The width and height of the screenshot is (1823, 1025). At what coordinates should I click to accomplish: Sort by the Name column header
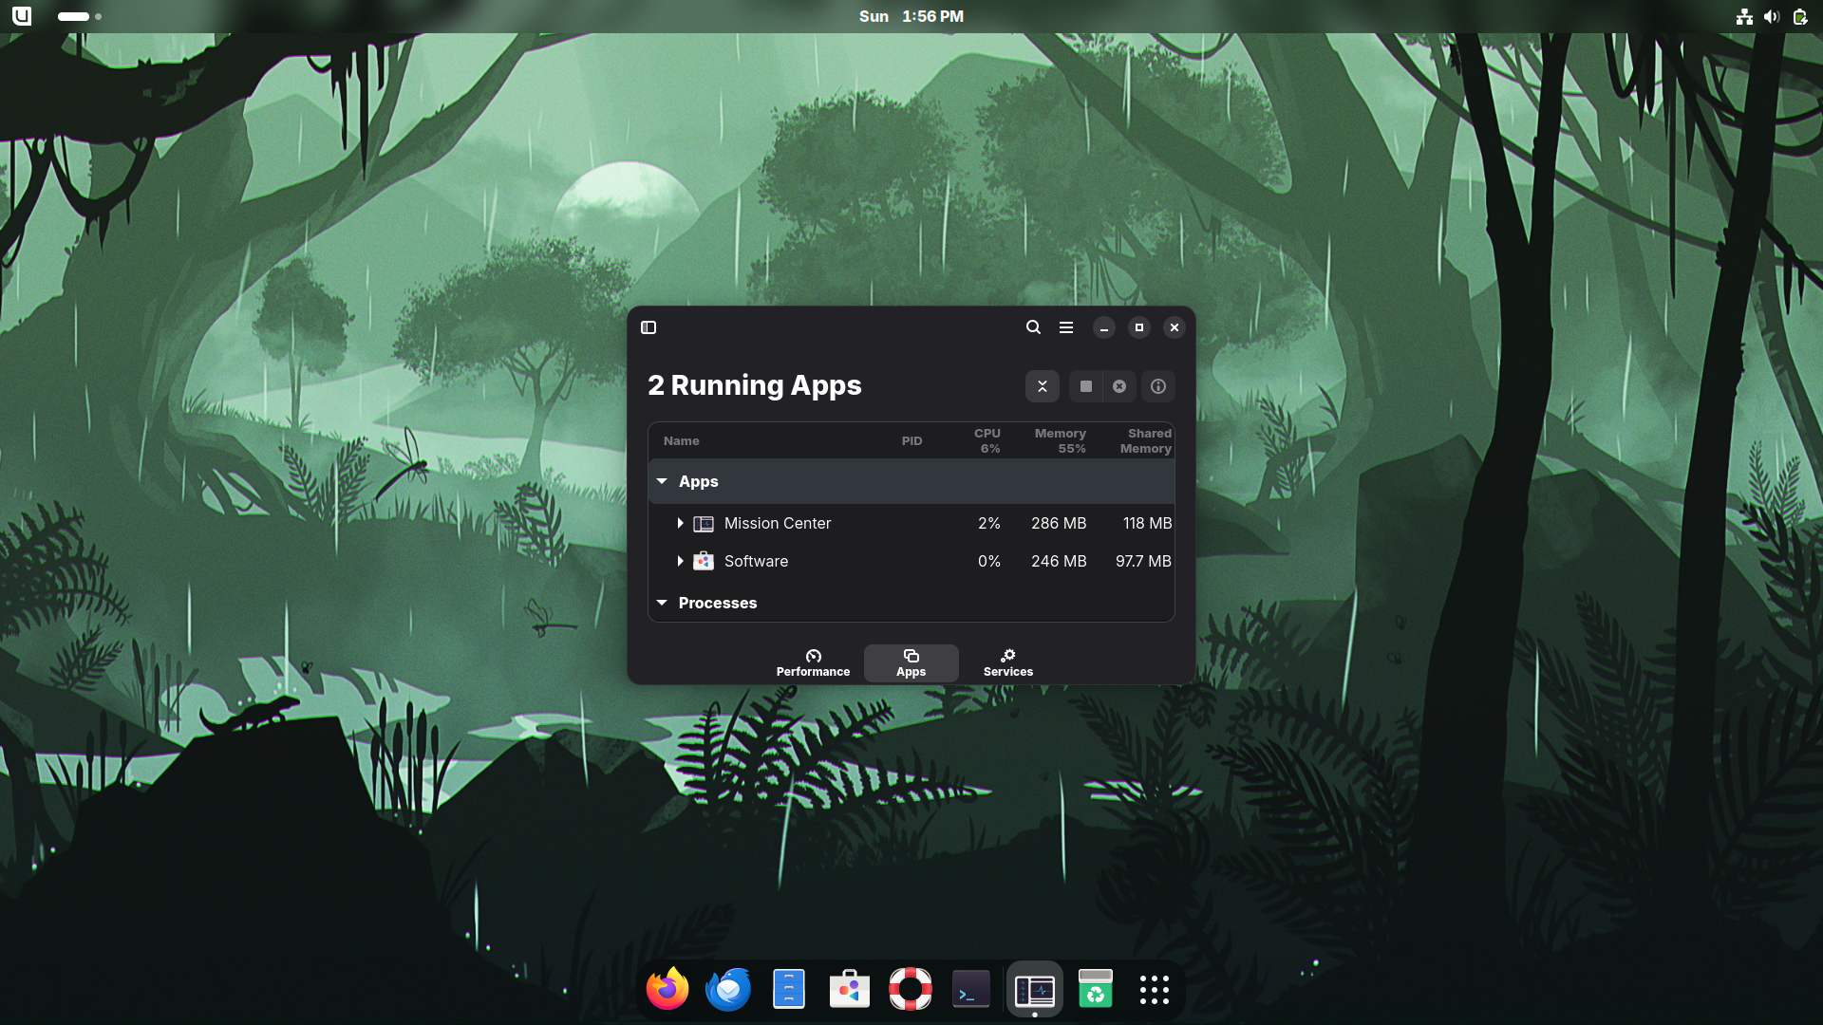coord(681,441)
